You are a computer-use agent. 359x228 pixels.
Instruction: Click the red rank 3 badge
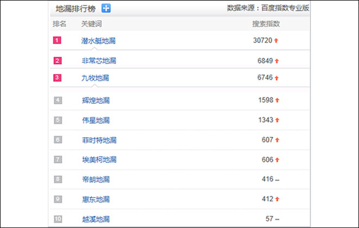pos(57,78)
